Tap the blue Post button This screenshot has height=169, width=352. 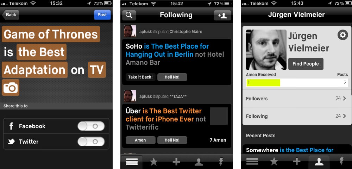tap(102, 15)
